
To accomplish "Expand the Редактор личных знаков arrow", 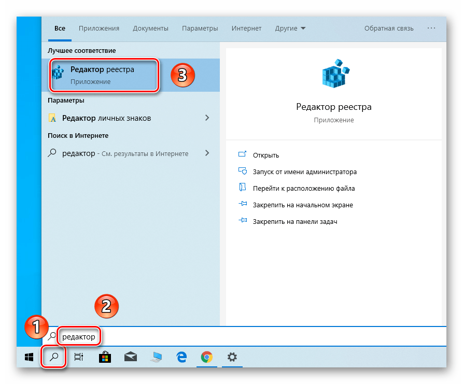I will pos(207,118).
